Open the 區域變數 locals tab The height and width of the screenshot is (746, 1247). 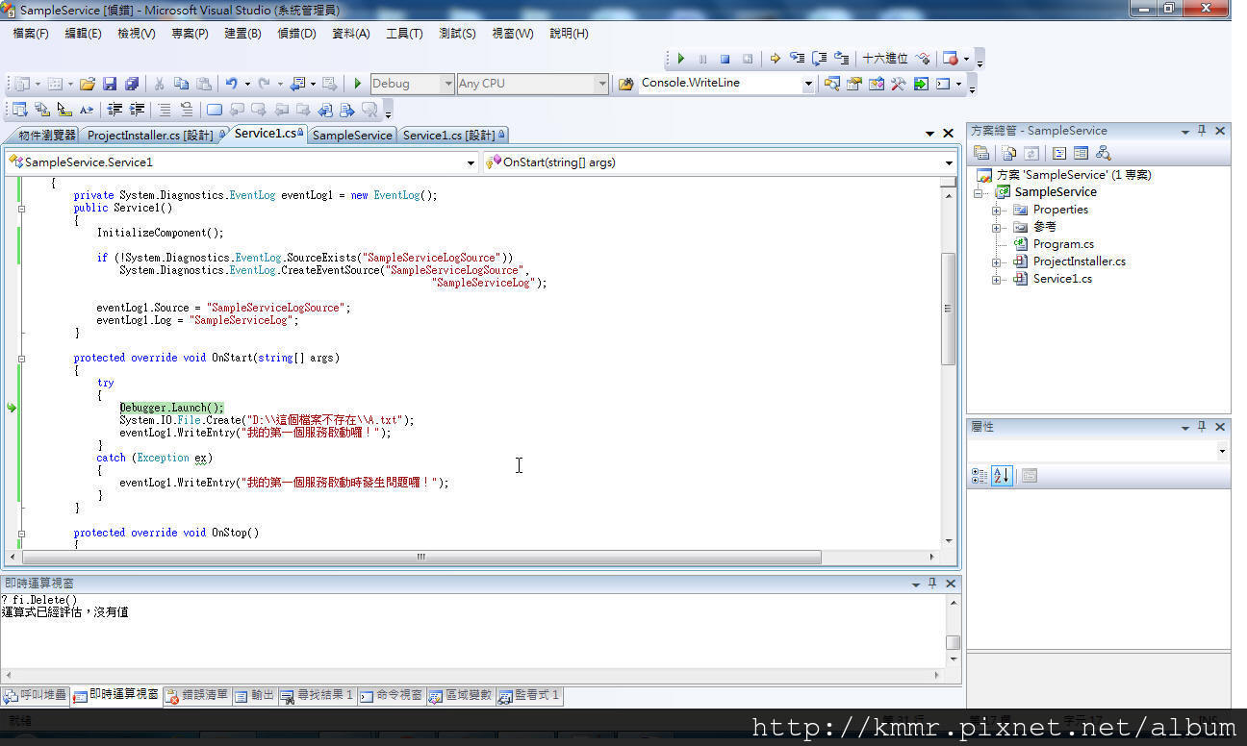click(460, 695)
